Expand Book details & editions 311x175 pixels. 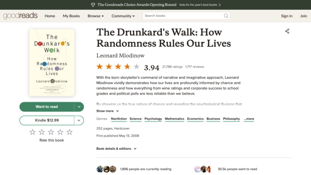116,149
